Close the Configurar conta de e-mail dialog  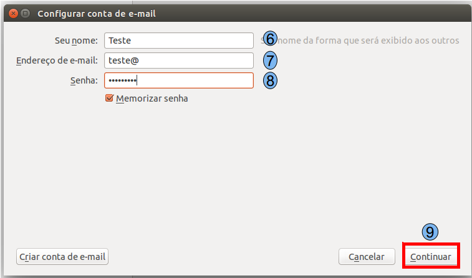[x=13, y=13]
